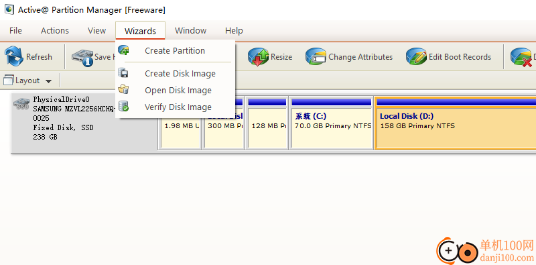
Task: Open the Layout dropdown arrow
Action: [x=48, y=81]
